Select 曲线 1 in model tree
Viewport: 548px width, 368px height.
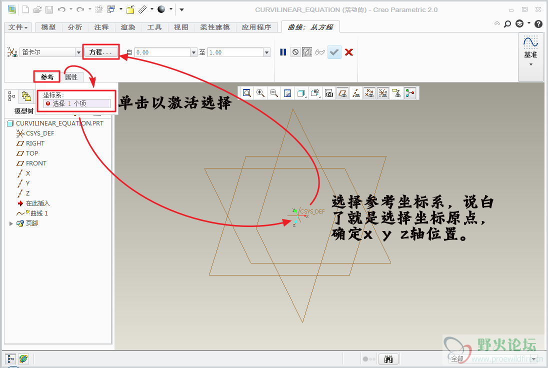tap(39, 213)
